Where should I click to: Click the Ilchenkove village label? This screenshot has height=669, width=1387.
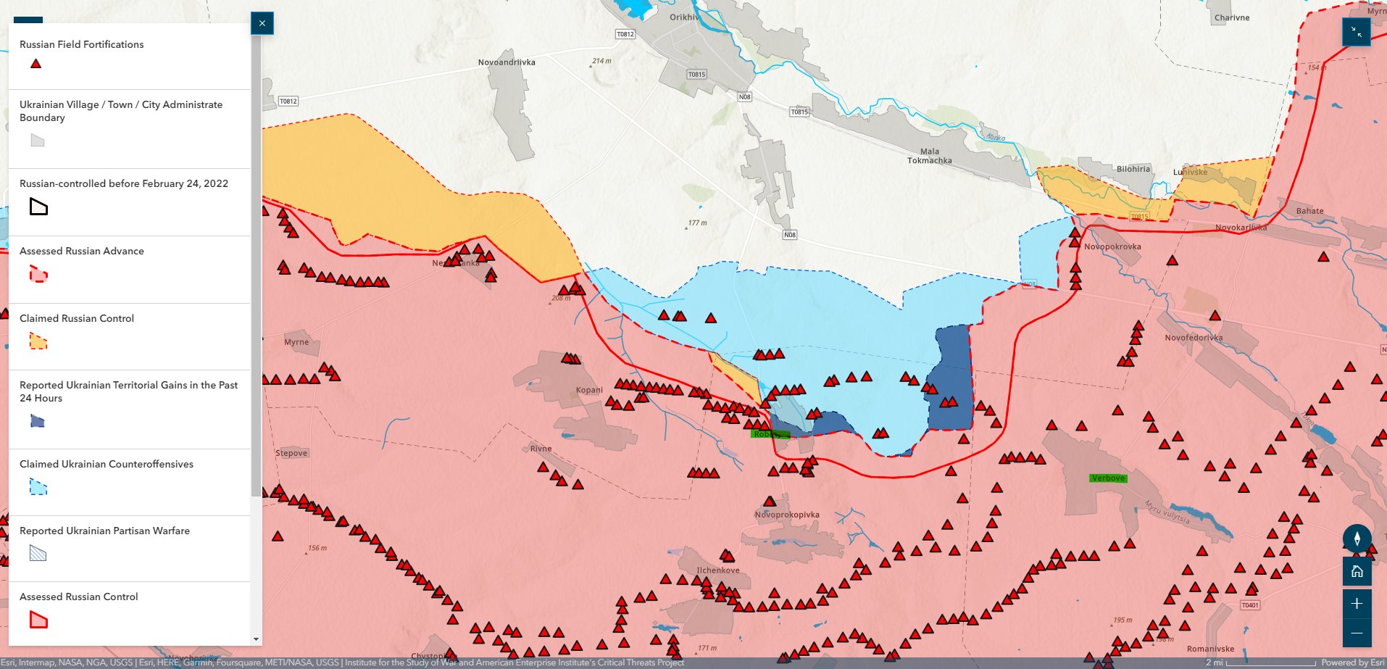tap(718, 570)
